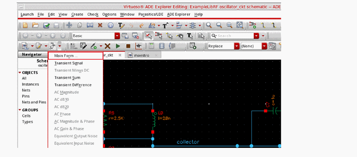Open the Parasitics/LDE menu
This screenshot has height=157, width=357.
tap(151, 14)
